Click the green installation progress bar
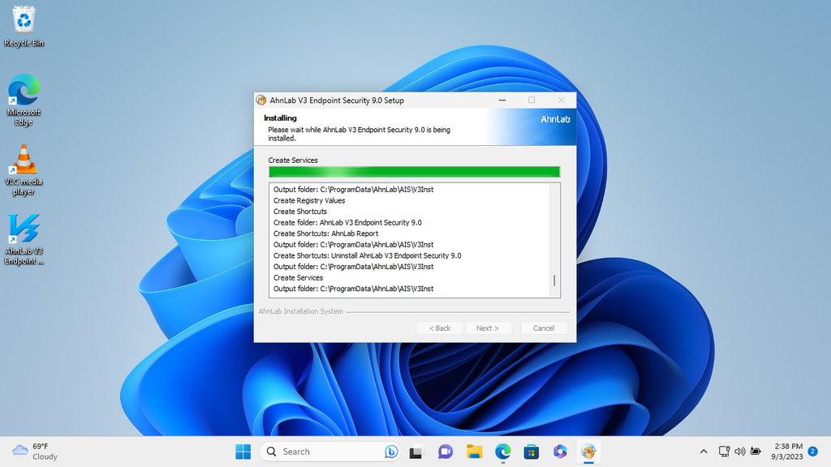Viewport: 831px width, 467px height. pos(414,172)
